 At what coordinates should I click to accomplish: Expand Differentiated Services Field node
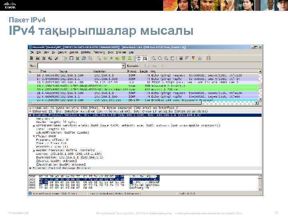click(x=34, y=126)
